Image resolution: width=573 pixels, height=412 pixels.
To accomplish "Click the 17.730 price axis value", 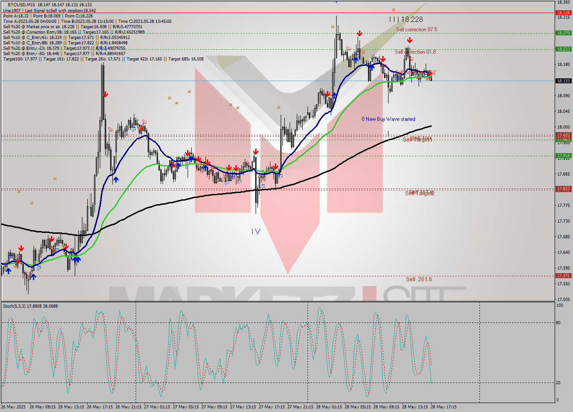I will point(563,221).
